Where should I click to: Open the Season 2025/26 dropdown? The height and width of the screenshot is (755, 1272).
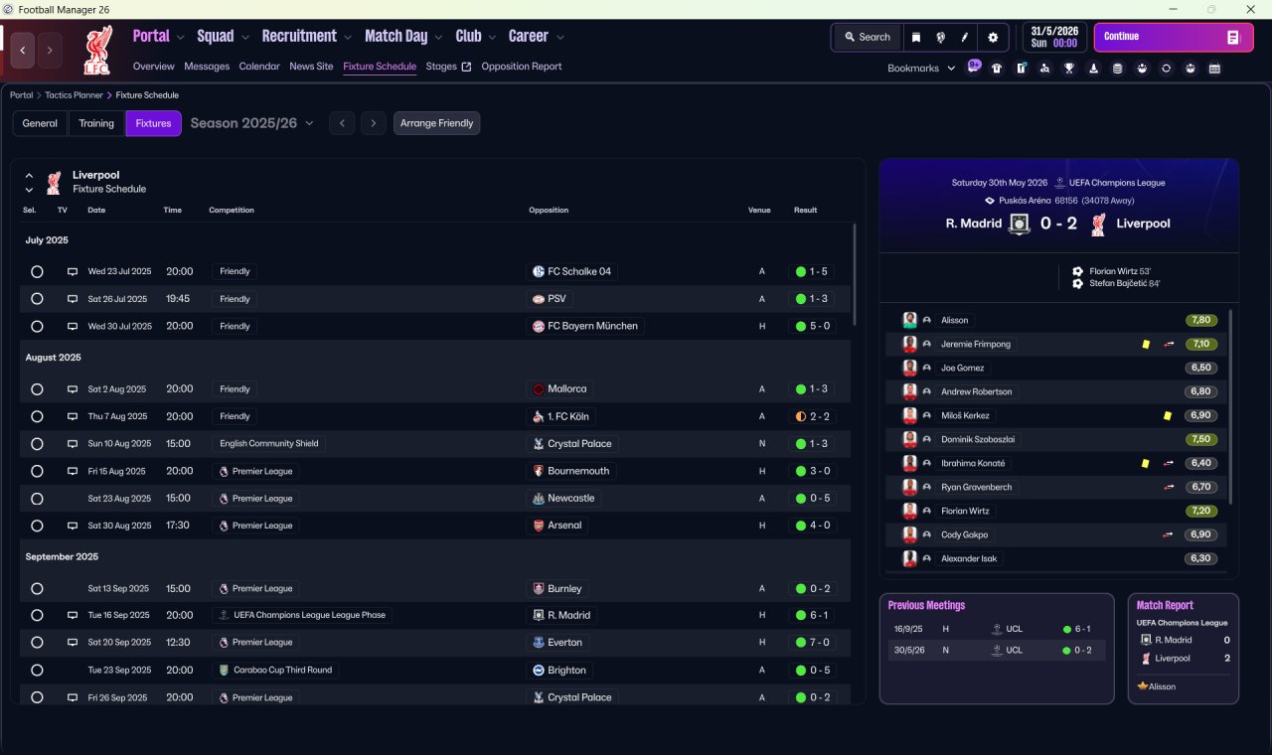(251, 123)
